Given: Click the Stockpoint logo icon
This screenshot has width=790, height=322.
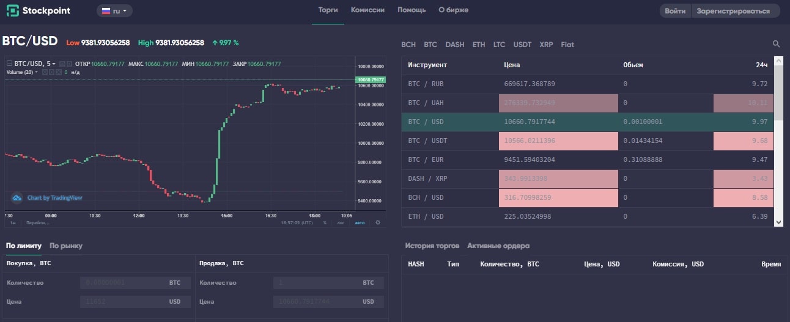Looking at the screenshot, I should coord(12,11).
